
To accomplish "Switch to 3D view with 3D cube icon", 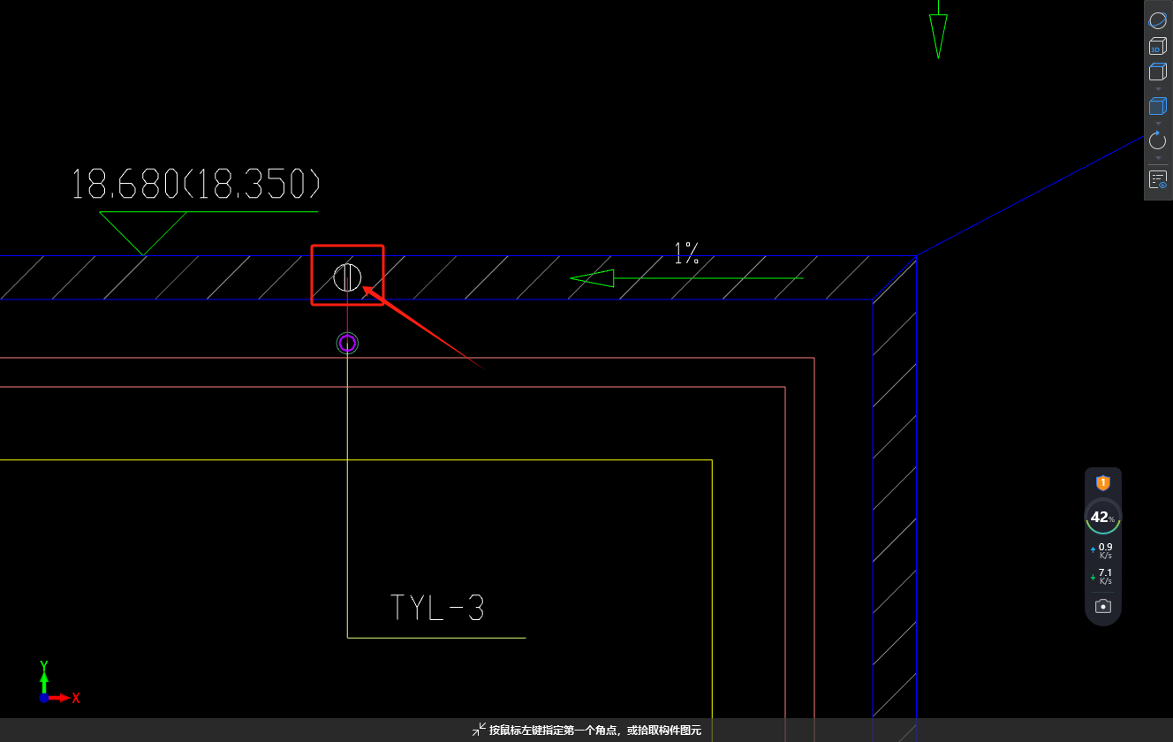I will [x=1157, y=46].
